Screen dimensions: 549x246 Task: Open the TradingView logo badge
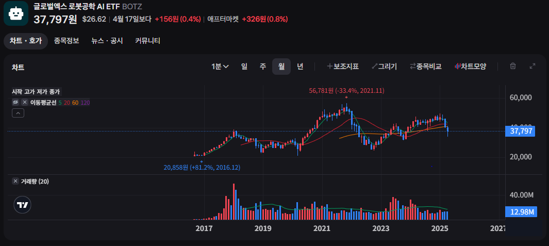click(x=22, y=205)
